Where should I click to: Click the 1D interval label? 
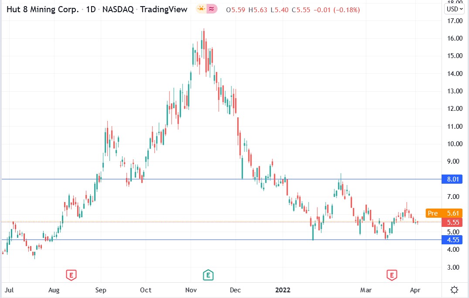pos(91,10)
